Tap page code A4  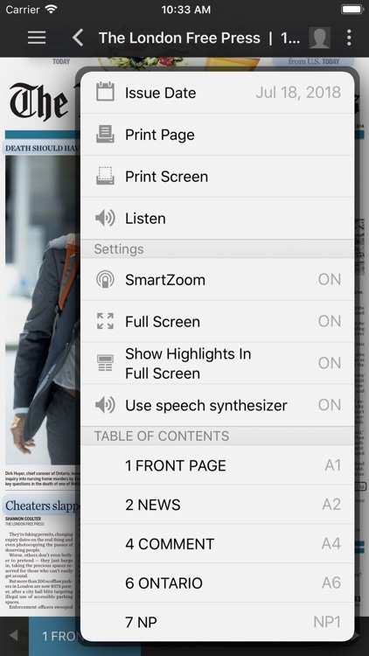[x=331, y=543]
